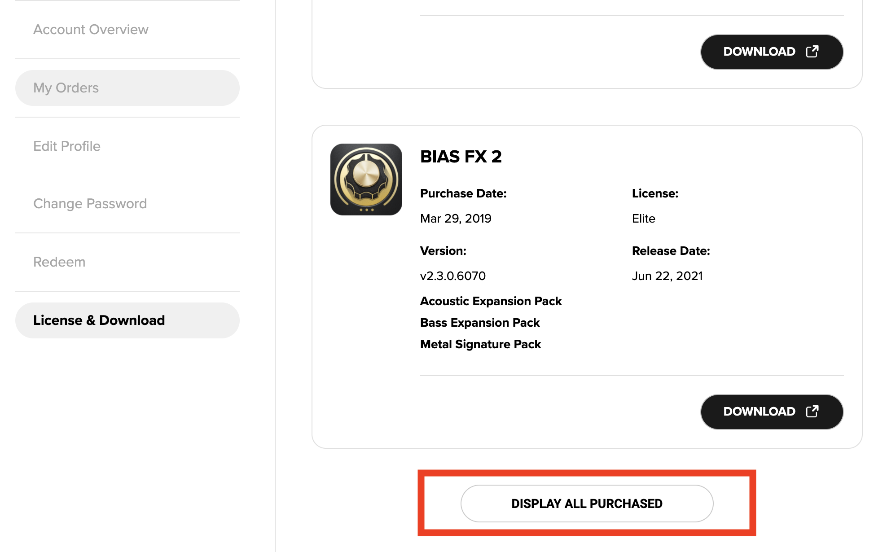Click the release date Jun 22, 2021
This screenshot has width=896, height=552.
click(x=667, y=276)
